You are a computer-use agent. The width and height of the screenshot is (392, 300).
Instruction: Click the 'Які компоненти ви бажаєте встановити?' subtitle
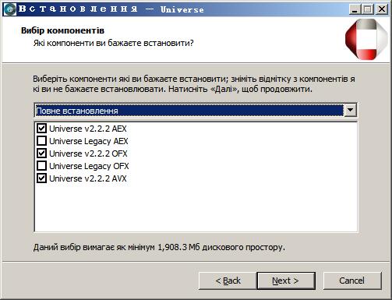tap(114, 43)
